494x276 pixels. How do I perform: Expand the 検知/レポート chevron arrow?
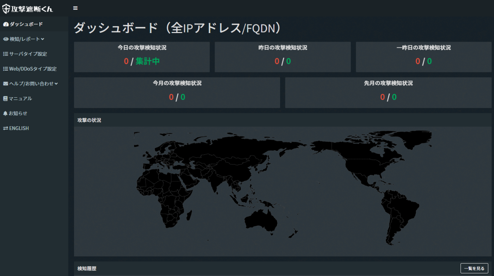pyautogui.click(x=42, y=39)
